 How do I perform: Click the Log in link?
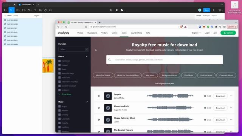point(207,33)
